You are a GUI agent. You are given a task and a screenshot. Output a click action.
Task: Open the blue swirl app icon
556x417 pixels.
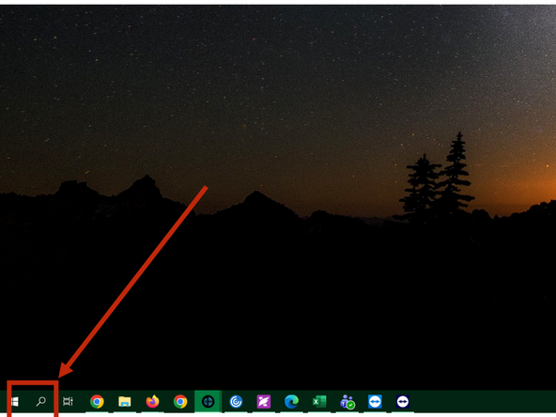[x=236, y=402]
